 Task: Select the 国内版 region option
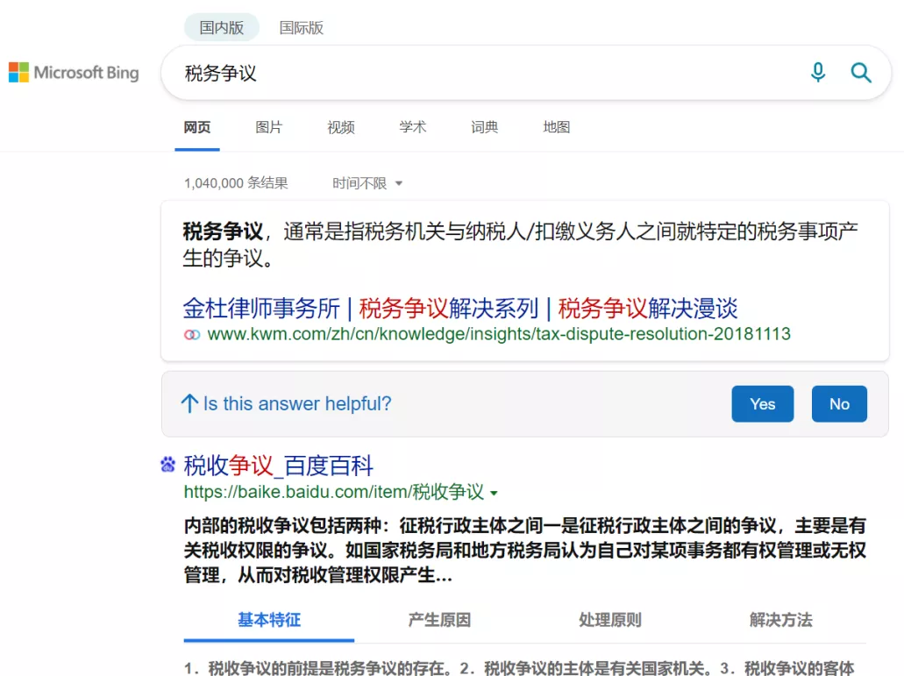pyautogui.click(x=221, y=27)
